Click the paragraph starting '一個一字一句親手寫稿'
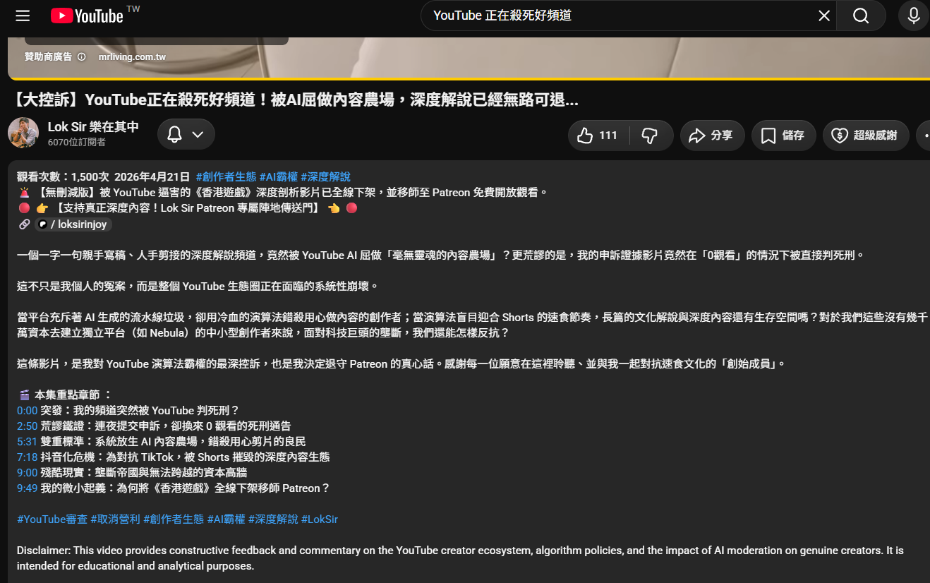This screenshot has height=583, width=930. pos(440,255)
